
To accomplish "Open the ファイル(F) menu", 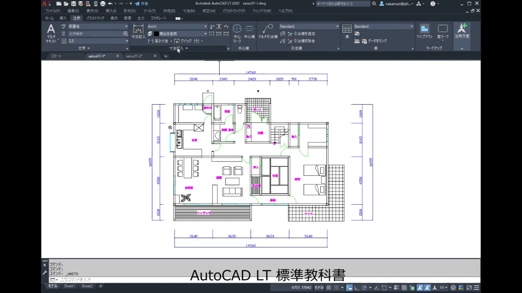I will point(52,11).
